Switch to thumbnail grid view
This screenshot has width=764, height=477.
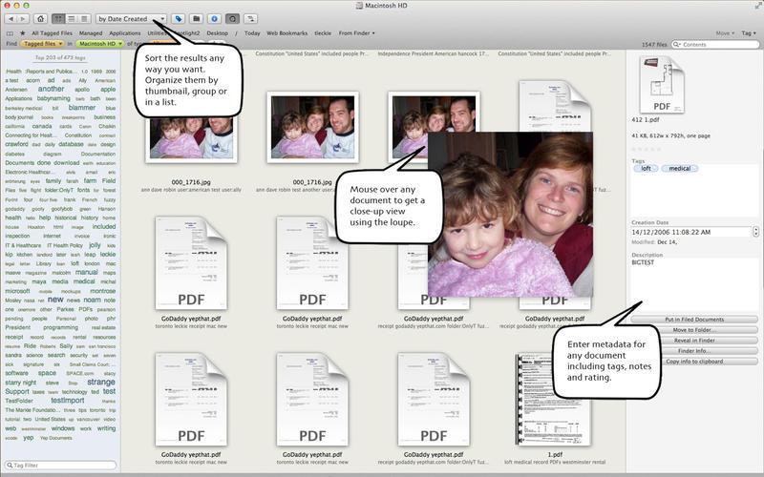pos(58,18)
